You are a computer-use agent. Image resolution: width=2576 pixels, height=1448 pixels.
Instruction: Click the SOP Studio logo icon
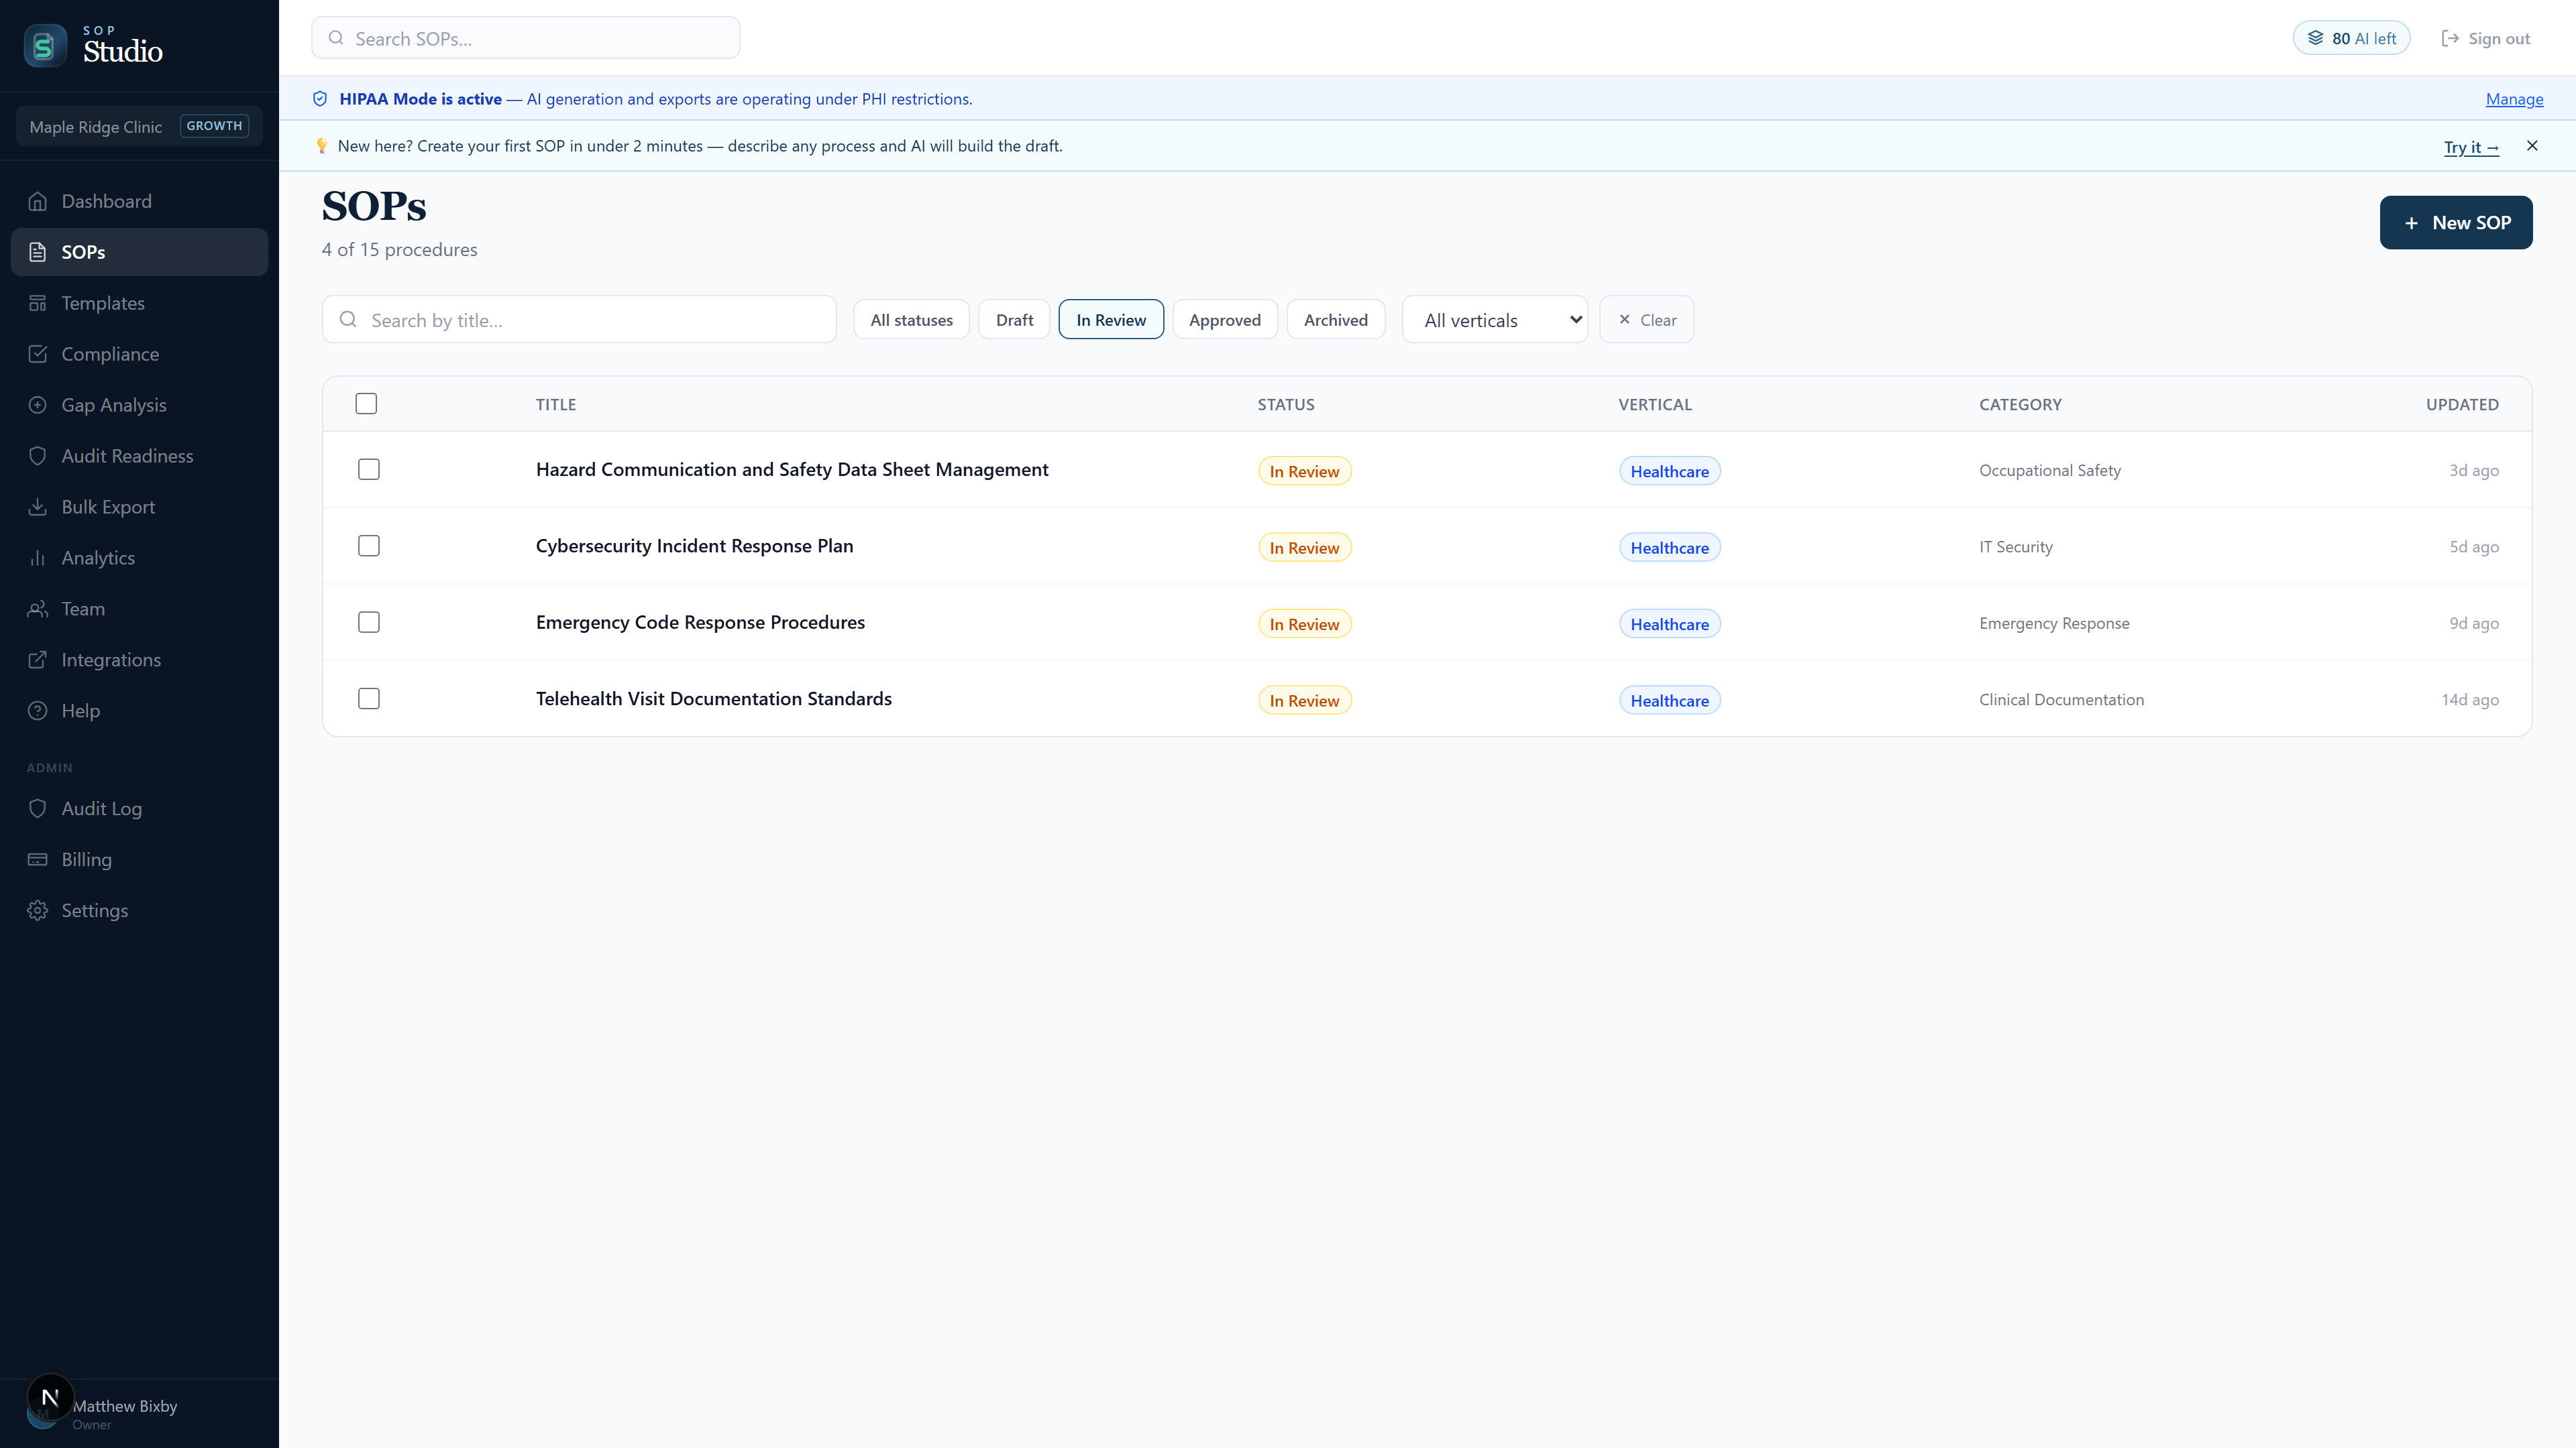[44, 45]
